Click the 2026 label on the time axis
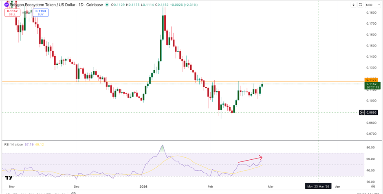 [143, 186]
